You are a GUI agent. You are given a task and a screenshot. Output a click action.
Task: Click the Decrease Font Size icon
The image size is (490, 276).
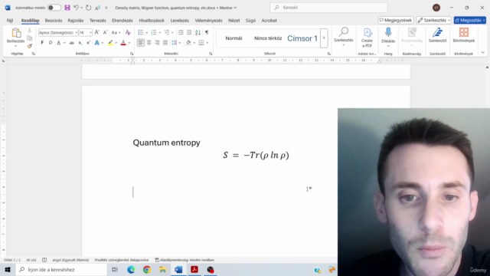[106, 32]
